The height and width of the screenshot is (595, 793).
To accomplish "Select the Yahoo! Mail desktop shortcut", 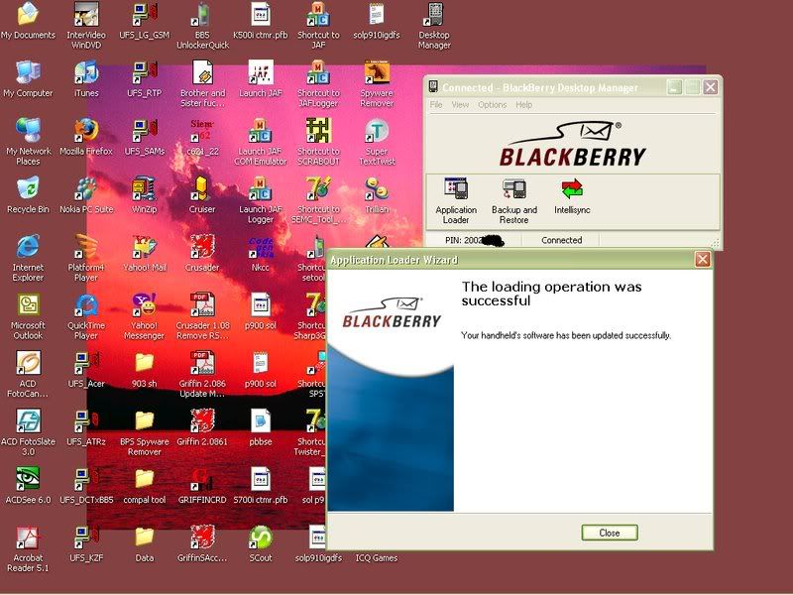I will tap(144, 254).
